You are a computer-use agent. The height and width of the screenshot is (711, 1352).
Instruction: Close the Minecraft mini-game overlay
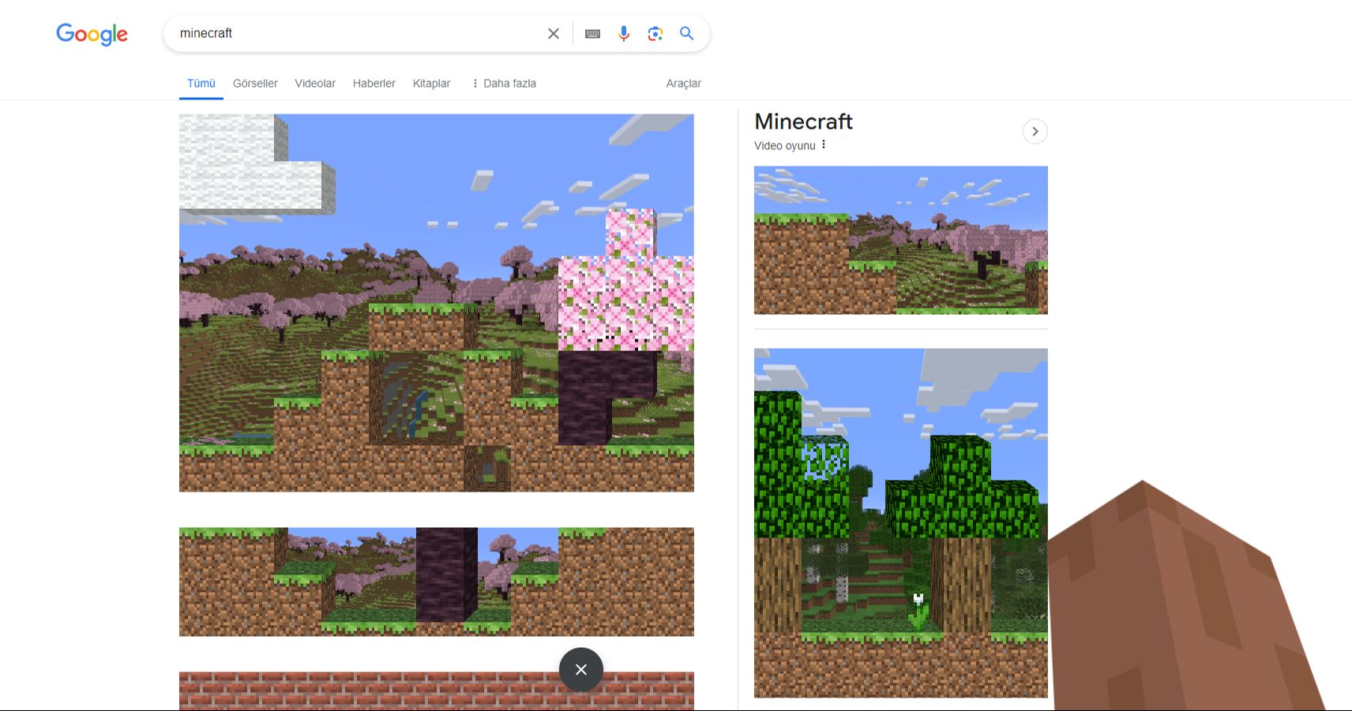[580, 669]
